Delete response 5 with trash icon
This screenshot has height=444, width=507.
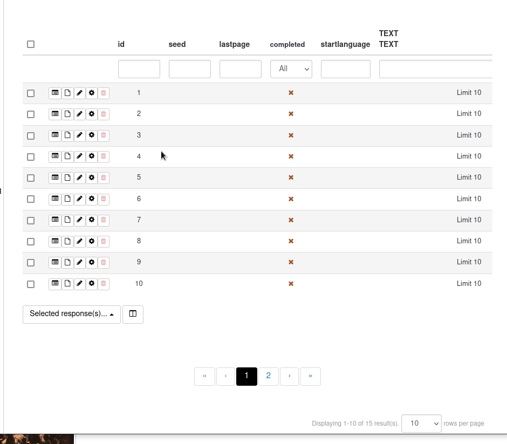[x=104, y=178]
